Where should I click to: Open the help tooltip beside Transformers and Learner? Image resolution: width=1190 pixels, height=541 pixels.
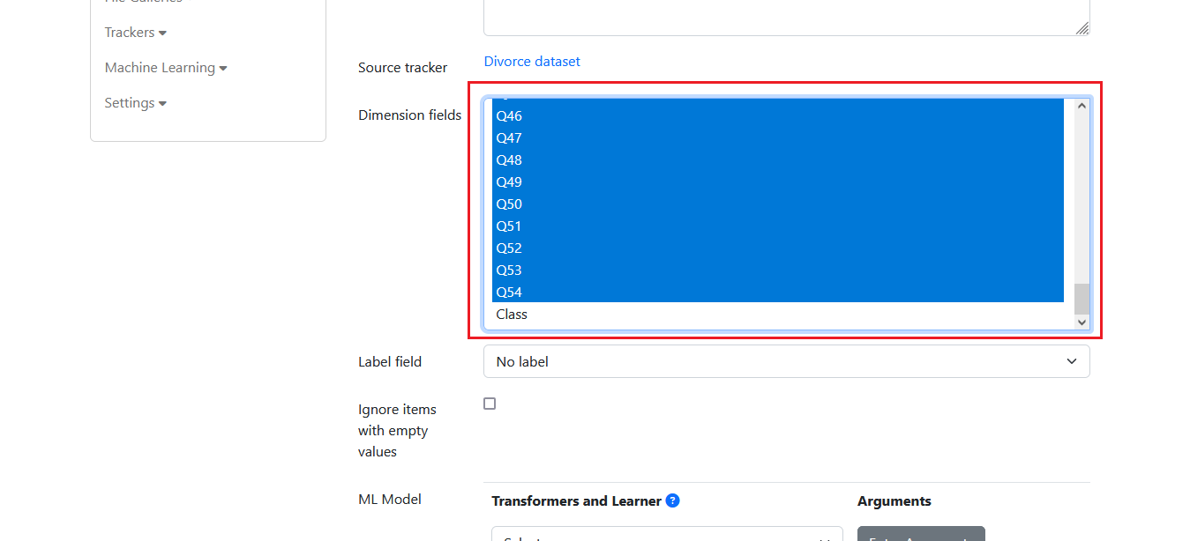point(672,500)
